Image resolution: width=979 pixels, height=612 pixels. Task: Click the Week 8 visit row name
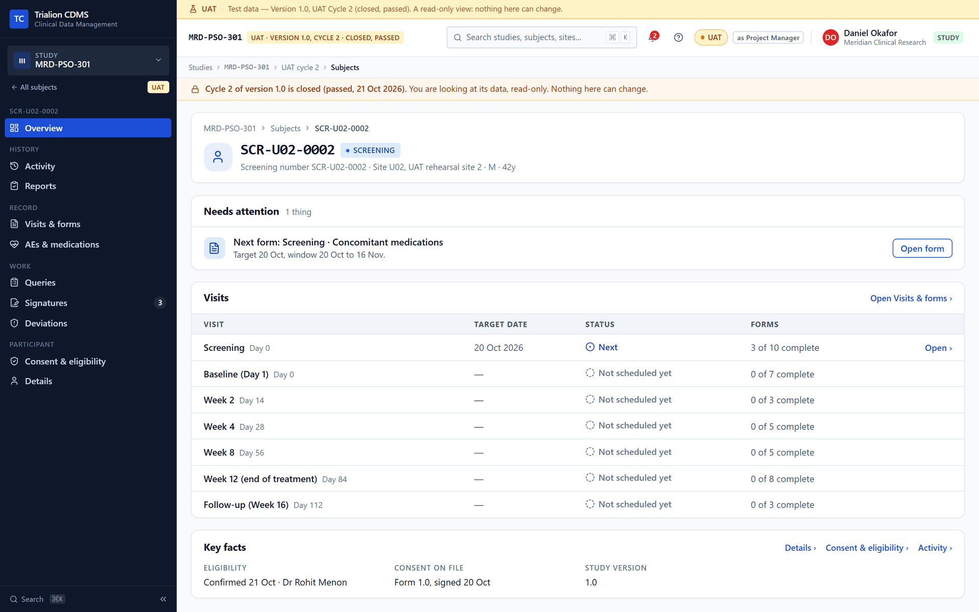pyautogui.click(x=219, y=452)
